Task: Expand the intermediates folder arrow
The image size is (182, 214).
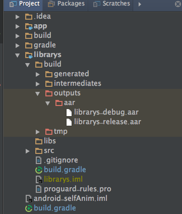Action: (38, 84)
